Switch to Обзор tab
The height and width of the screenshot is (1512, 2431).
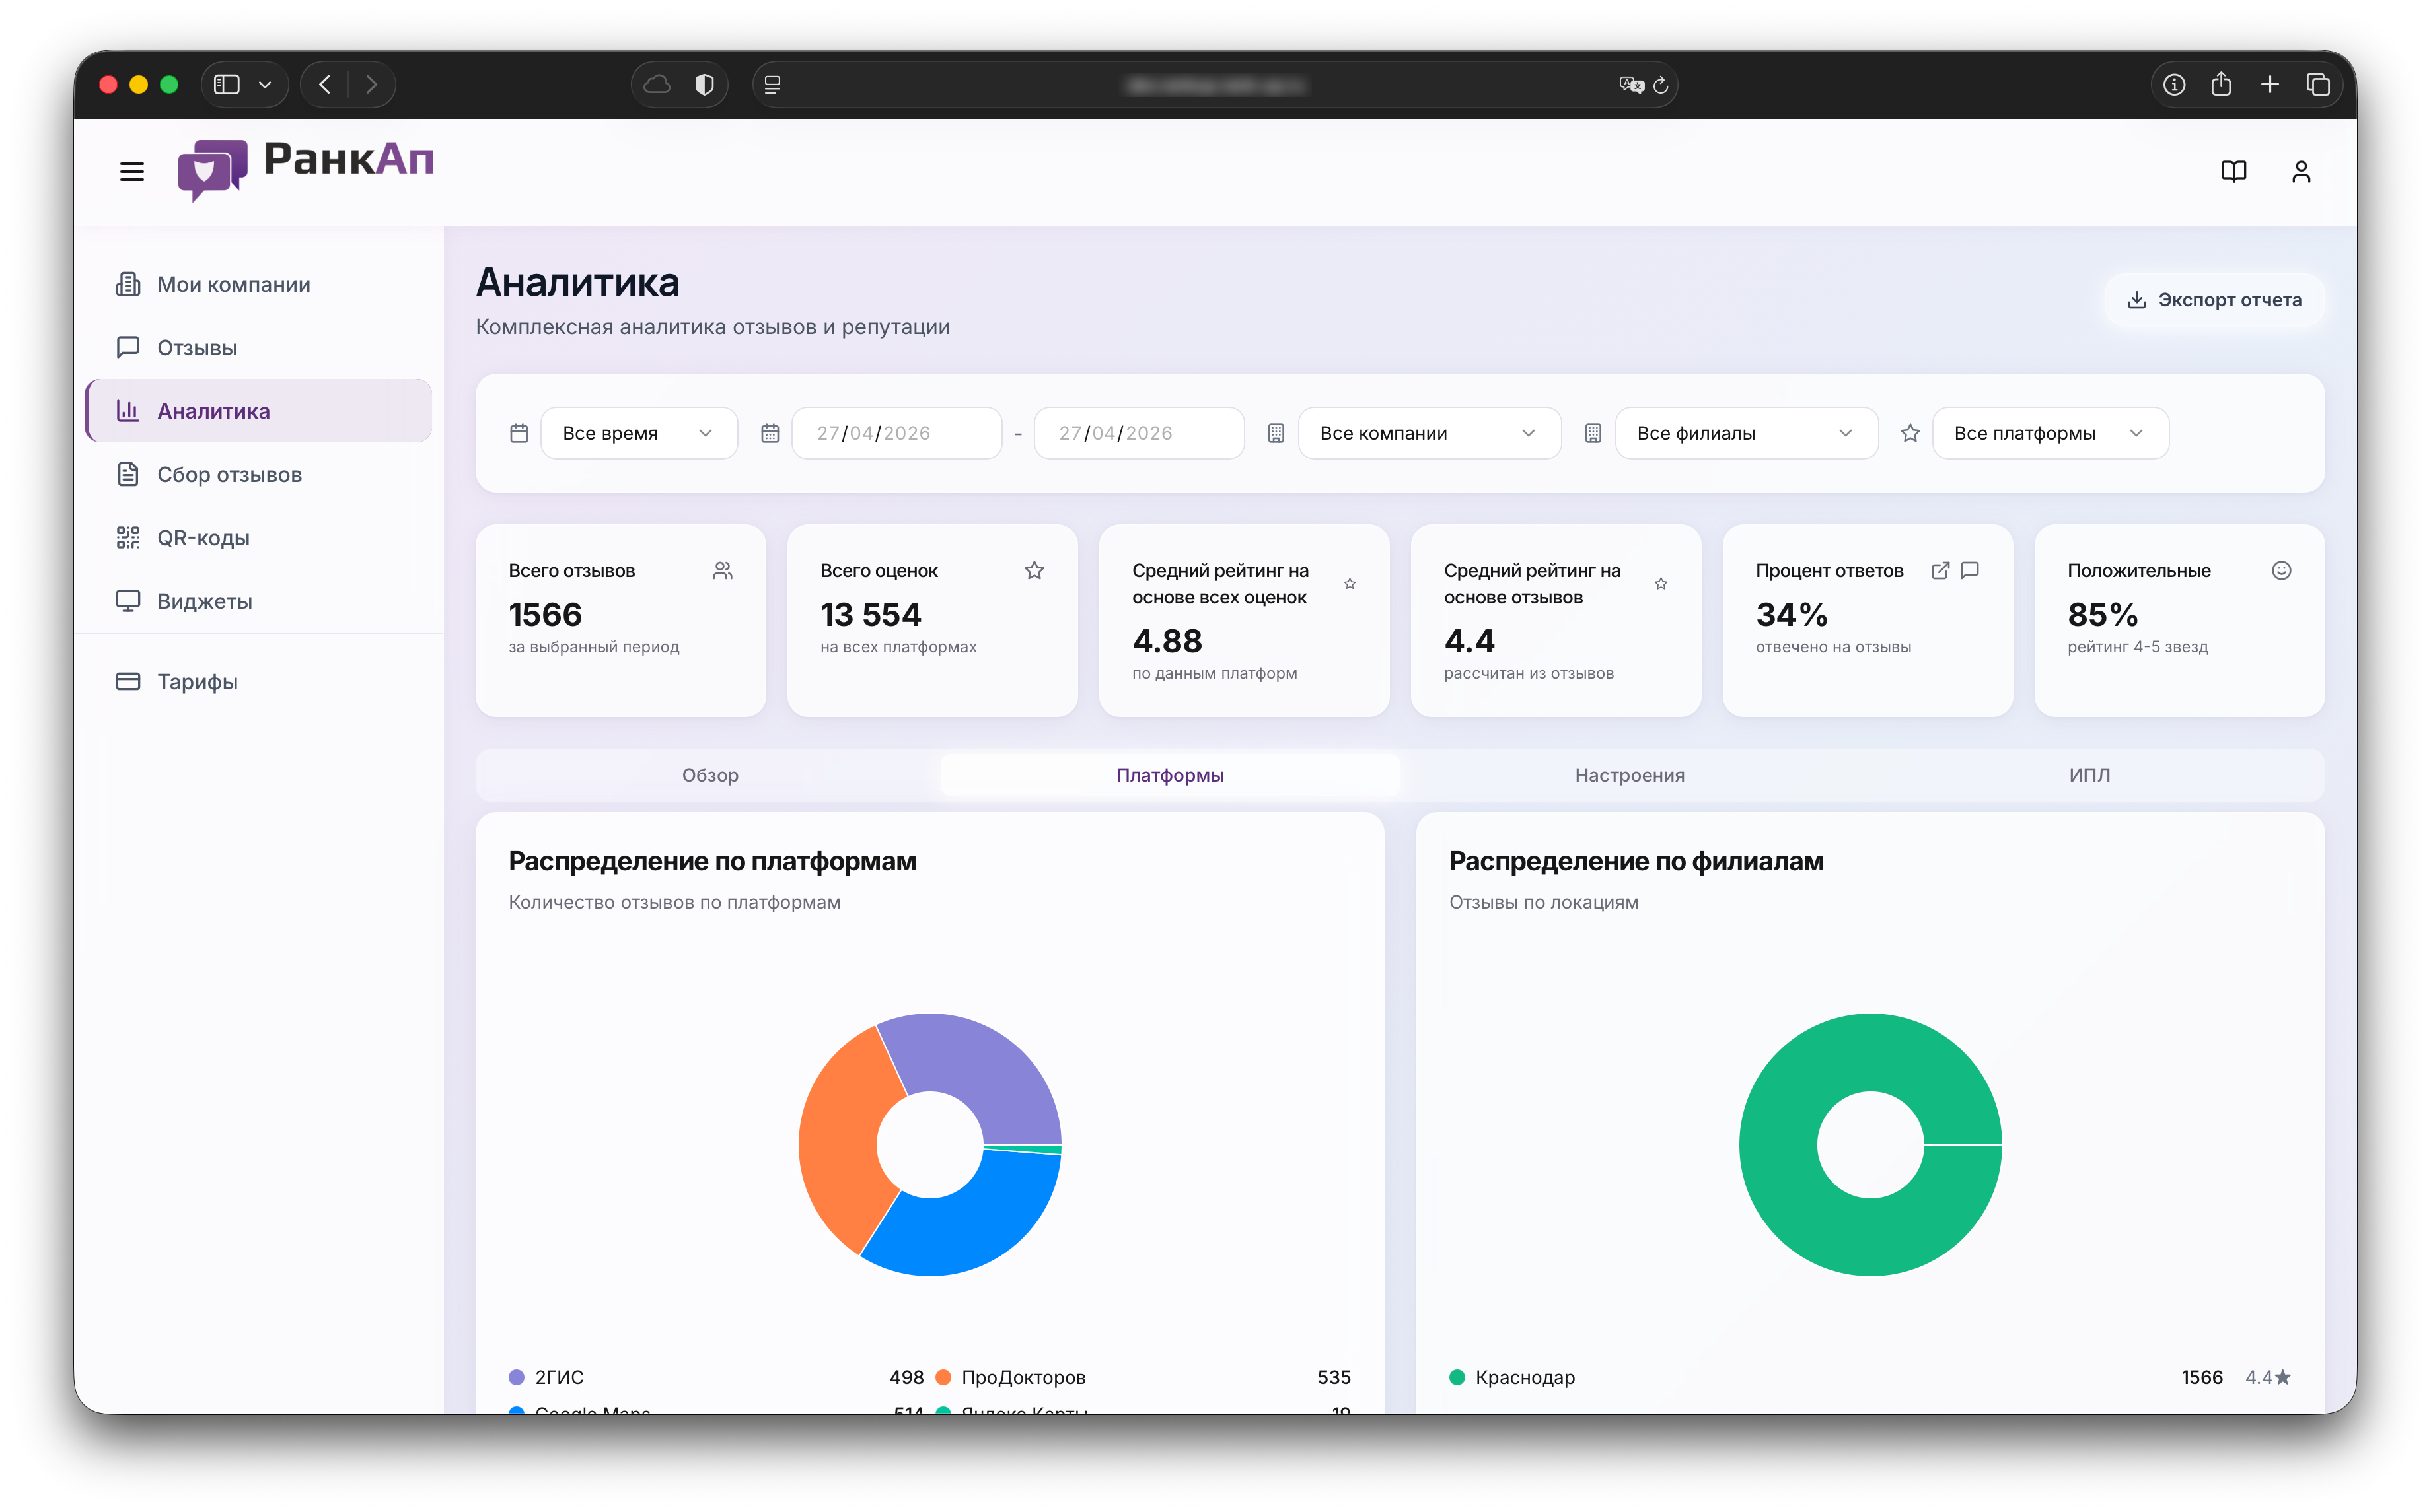(x=710, y=775)
